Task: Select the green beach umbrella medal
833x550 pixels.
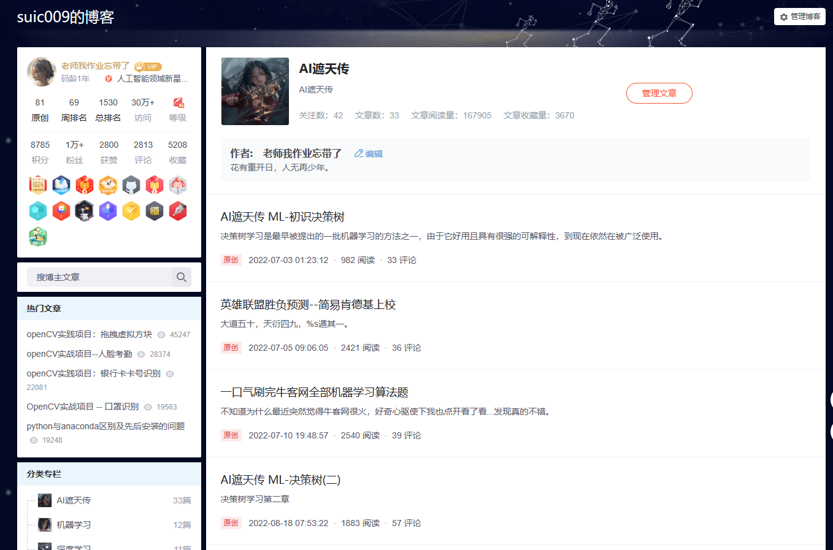Action: 38,236
